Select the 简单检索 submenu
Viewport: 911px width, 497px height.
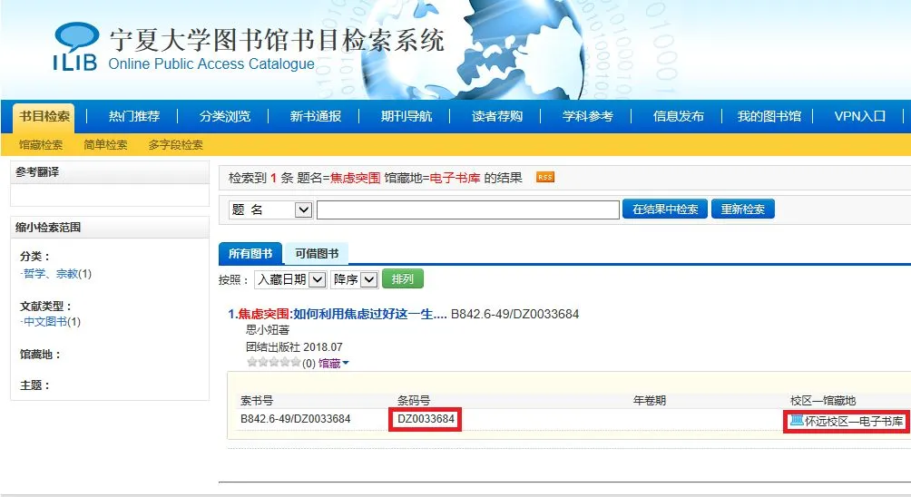click(x=105, y=144)
